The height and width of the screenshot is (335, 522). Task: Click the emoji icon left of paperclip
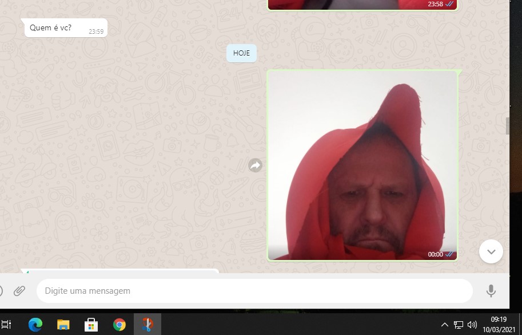point(1,291)
